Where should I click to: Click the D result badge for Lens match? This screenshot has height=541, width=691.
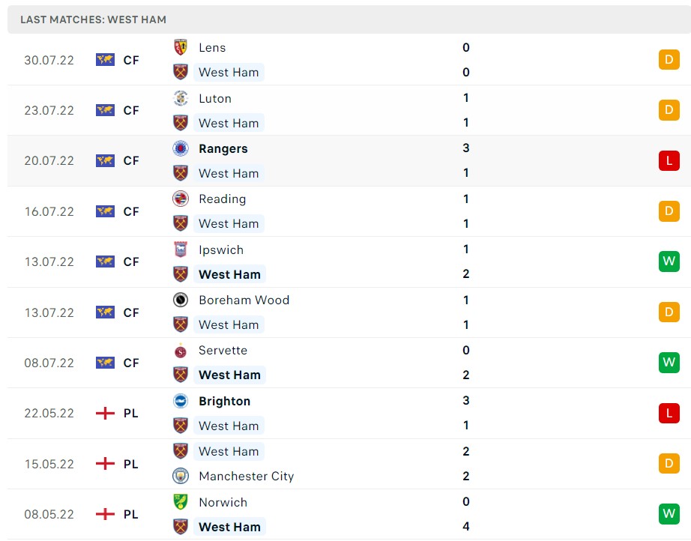pos(669,60)
